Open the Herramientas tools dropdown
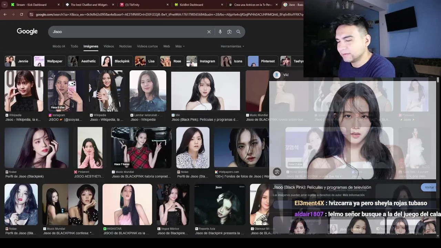This screenshot has width=441, height=248. (233, 46)
